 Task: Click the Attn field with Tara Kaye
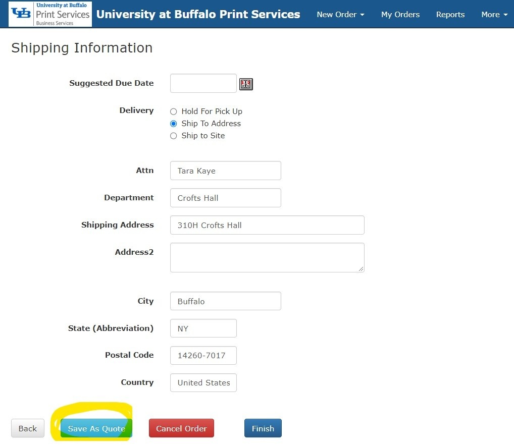(225, 171)
